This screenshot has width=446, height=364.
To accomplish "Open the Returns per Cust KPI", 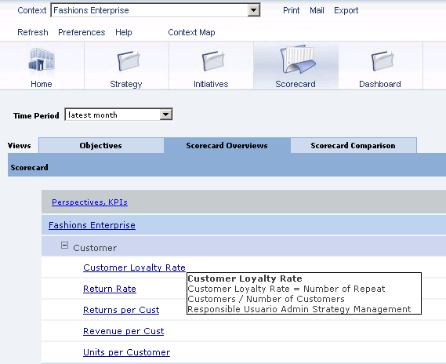I will pos(121,310).
